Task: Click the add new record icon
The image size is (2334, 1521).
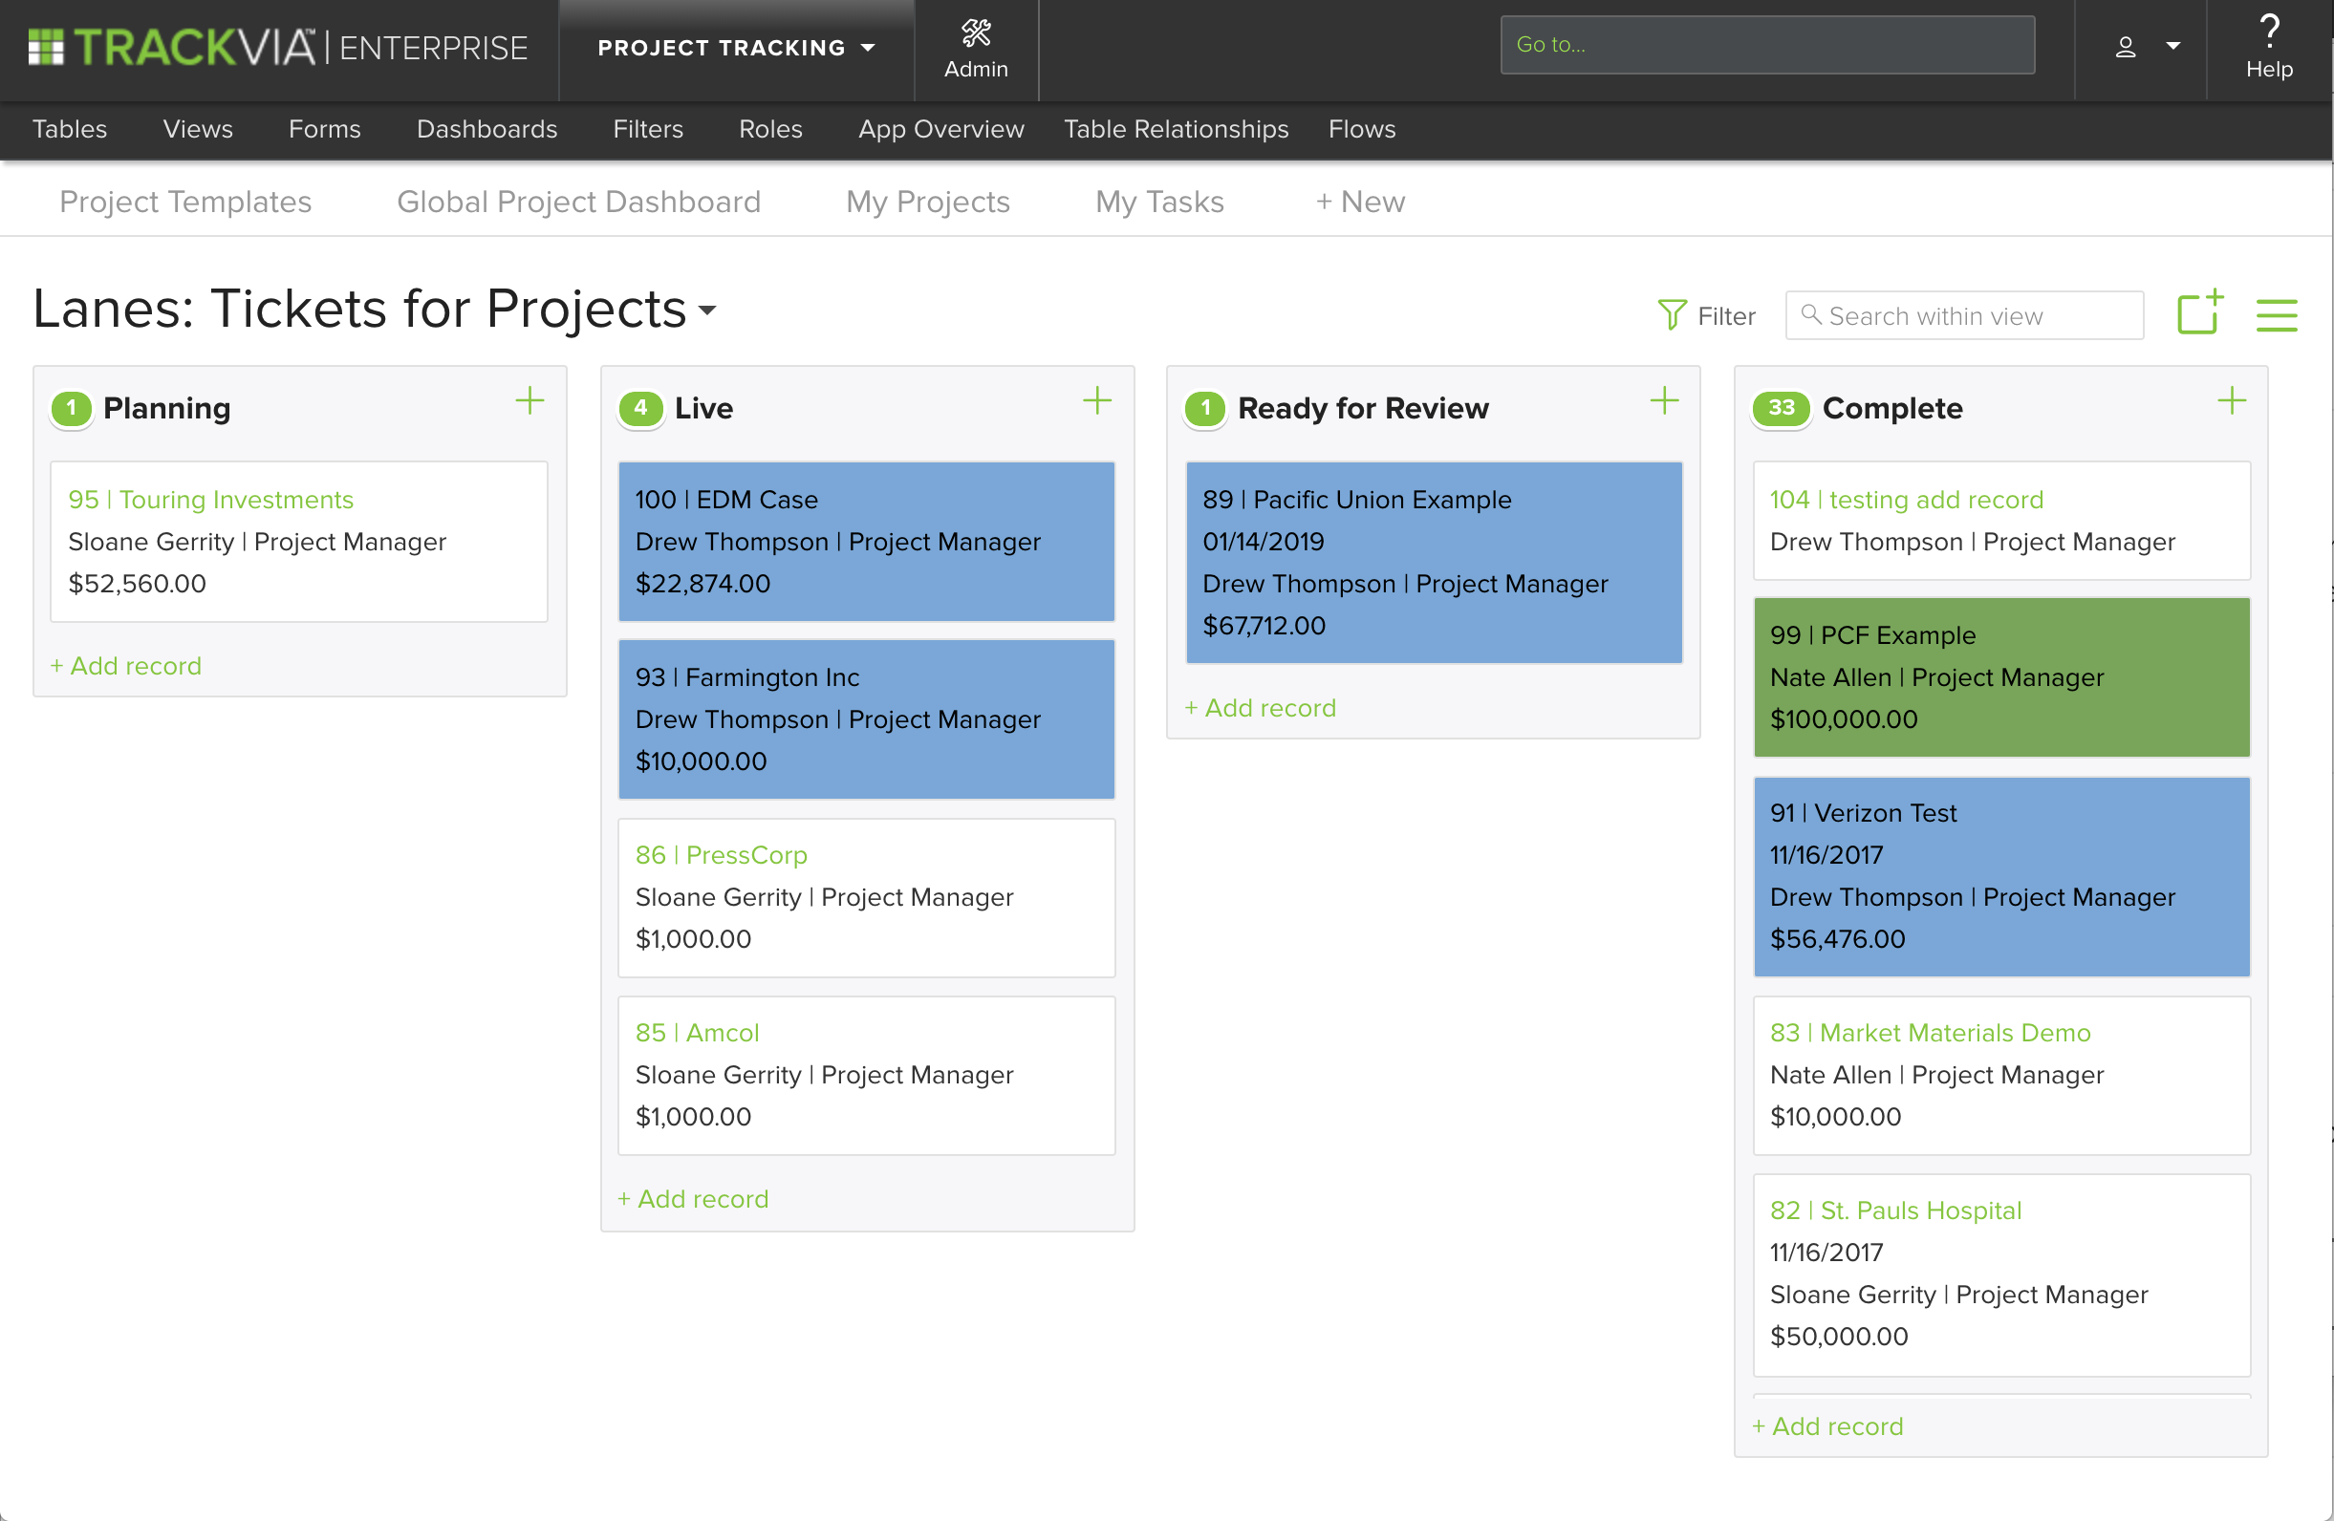Action: 2199,312
